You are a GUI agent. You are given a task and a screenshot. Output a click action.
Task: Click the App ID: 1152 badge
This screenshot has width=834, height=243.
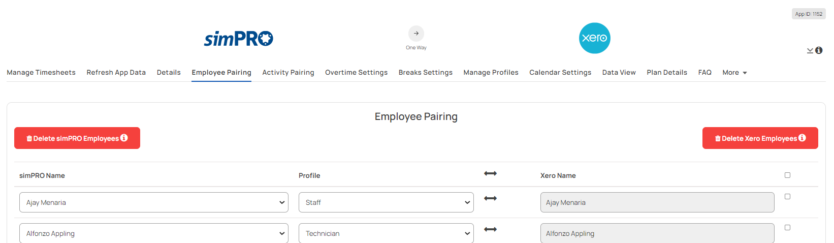coord(809,14)
